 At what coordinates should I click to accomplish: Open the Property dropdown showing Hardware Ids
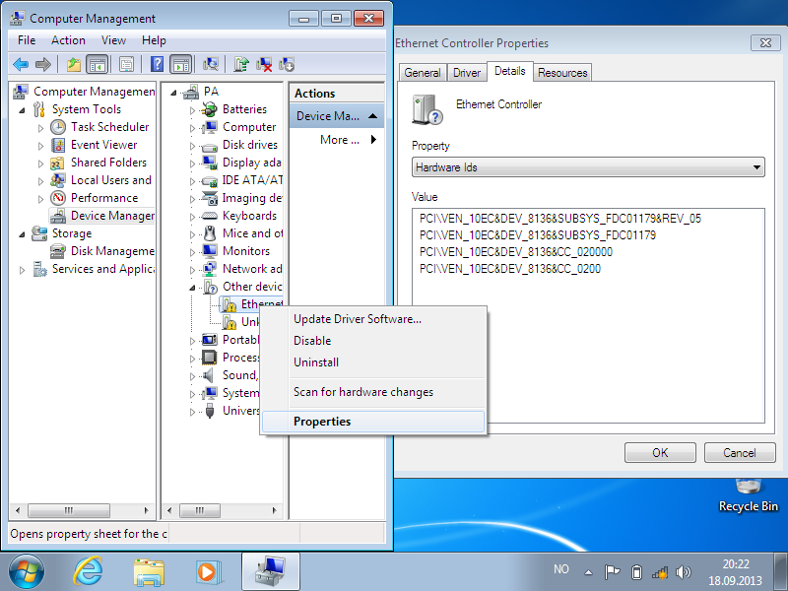coord(588,167)
